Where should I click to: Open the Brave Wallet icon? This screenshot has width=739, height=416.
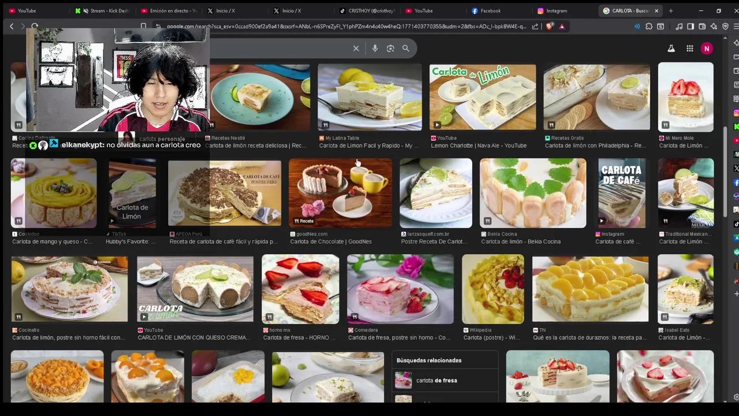coord(702,26)
